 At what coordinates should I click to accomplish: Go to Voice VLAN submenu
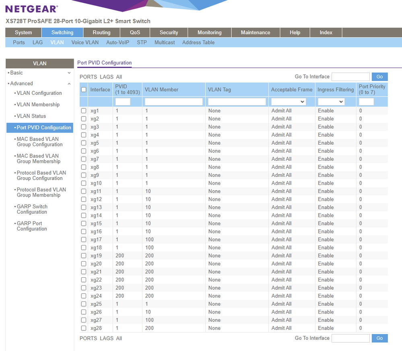point(85,42)
